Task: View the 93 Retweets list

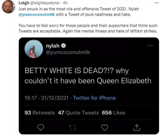Action: tap(40, 112)
